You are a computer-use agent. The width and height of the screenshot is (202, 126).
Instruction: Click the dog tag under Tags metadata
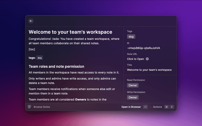(131, 37)
